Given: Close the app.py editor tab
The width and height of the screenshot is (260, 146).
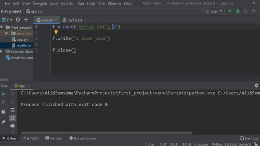Looking at the screenshot, I should pos(56,20).
